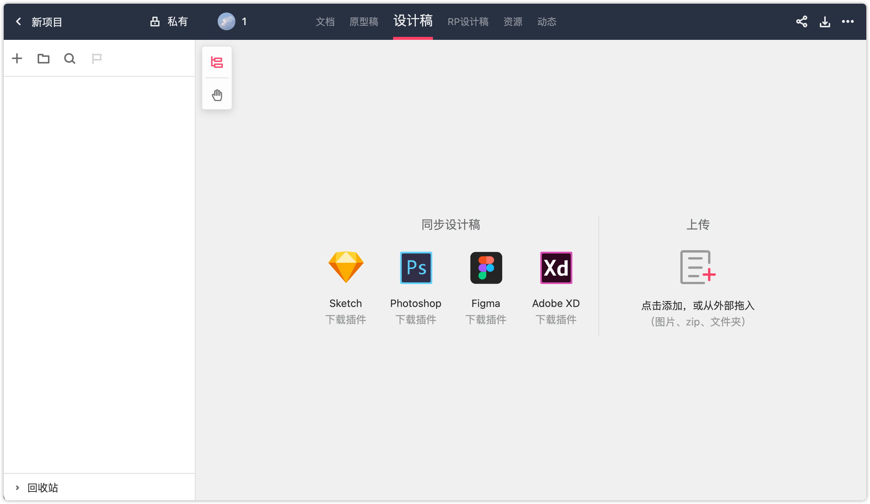Click the 同步设计稿 heading
The width and height of the screenshot is (870, 504).
451,225
